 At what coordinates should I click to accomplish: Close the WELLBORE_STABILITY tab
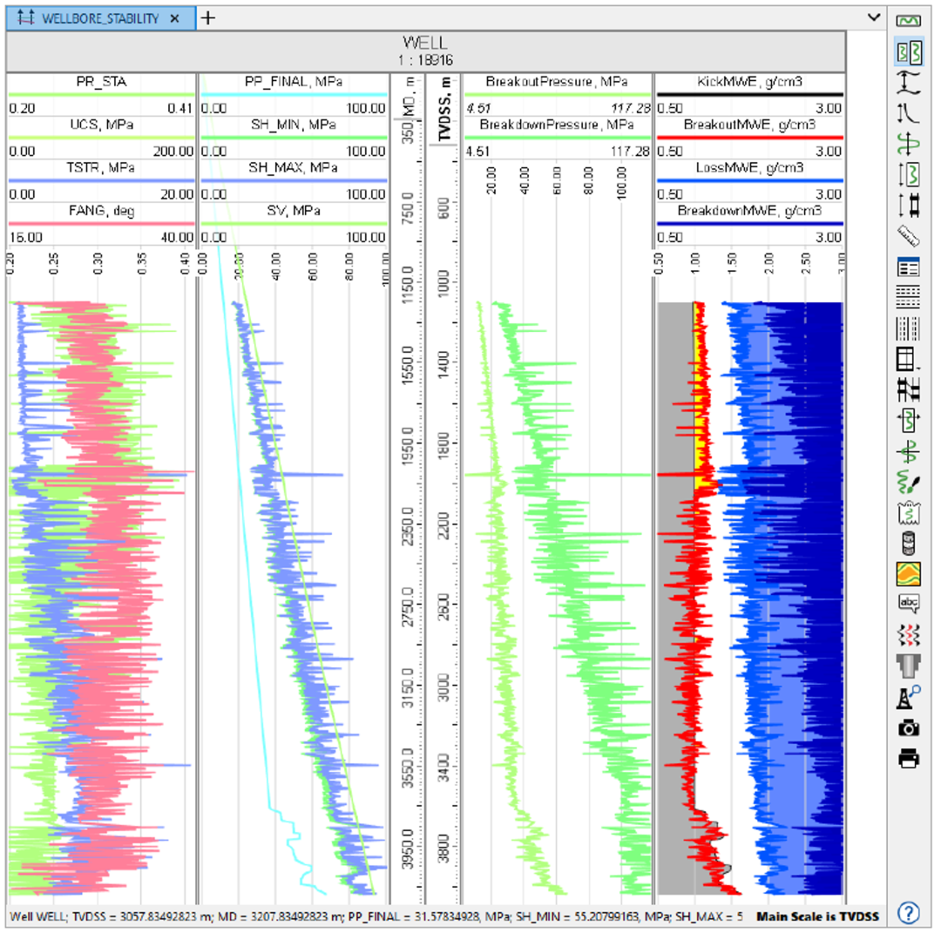[174, 18]
